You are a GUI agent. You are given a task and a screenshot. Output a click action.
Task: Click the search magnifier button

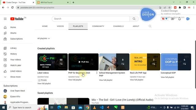click(134, 19)
